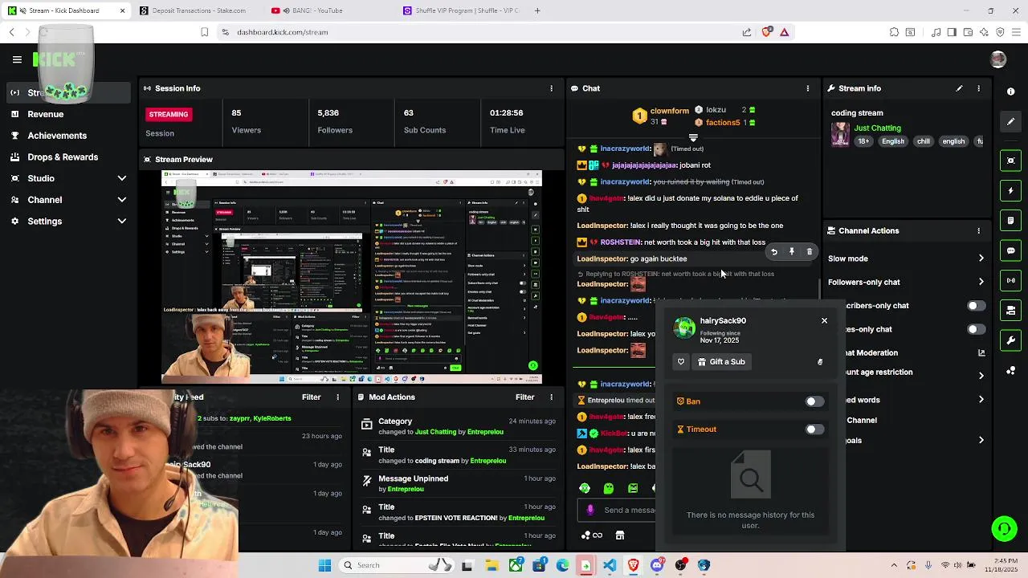Open Chat panel three-dot options
This screenshot has height=578, width=1028.
point(808,88)
